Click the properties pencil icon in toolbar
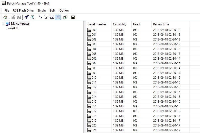 (x=65, y=17)
